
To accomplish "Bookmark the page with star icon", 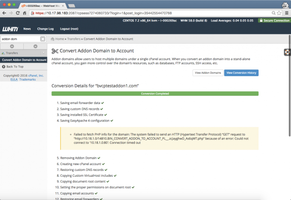I will tap(279, 13).
